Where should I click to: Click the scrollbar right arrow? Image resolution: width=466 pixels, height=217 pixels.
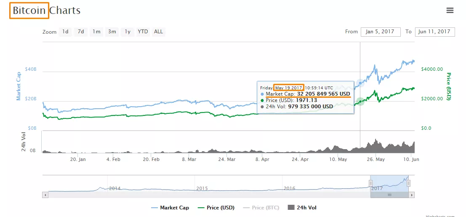pos(412,195)
